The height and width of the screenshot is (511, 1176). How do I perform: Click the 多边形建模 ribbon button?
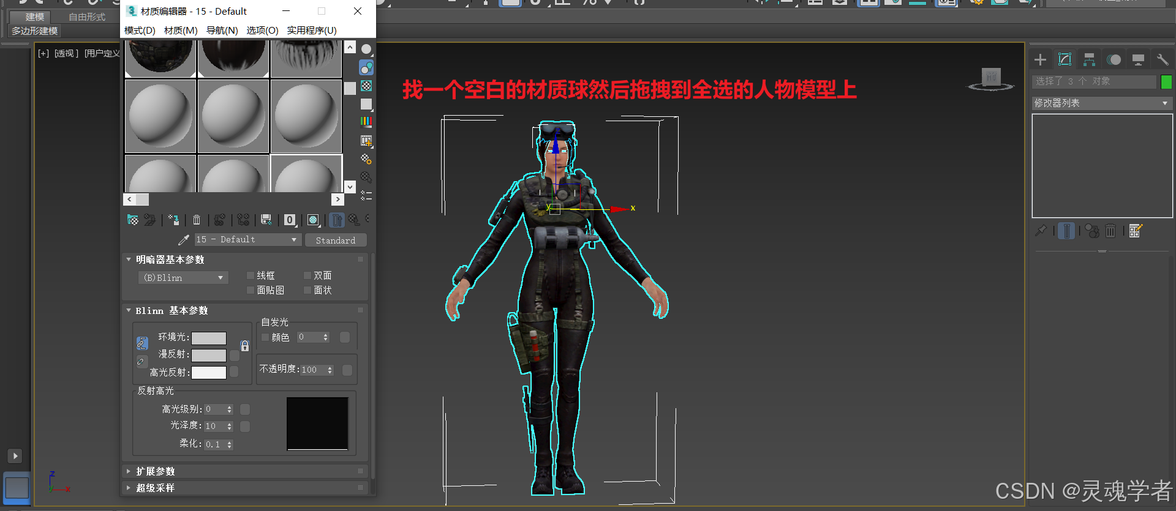tap(35, 31)
